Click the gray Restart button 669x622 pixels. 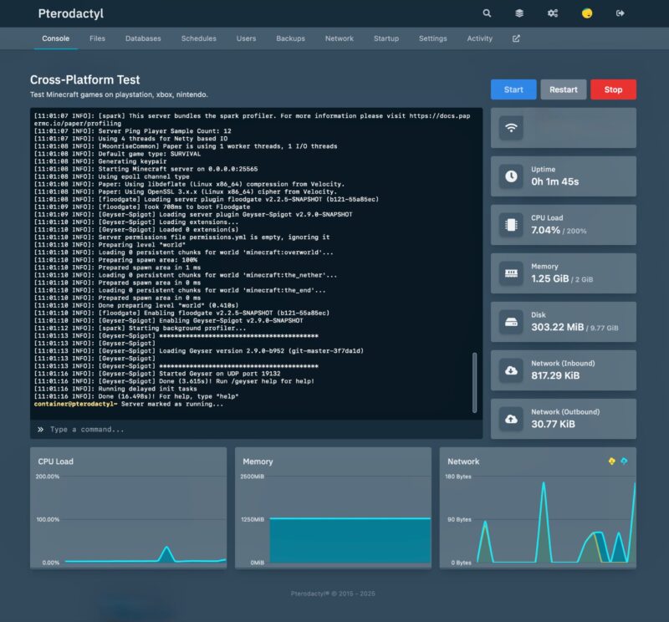click(563, 89)
